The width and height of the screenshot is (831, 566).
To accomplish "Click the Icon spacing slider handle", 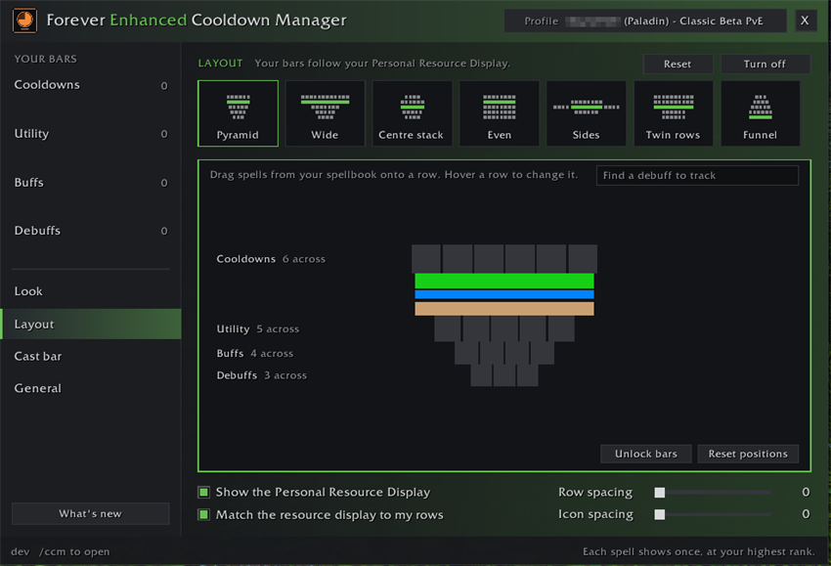I will tap(660, 514).
